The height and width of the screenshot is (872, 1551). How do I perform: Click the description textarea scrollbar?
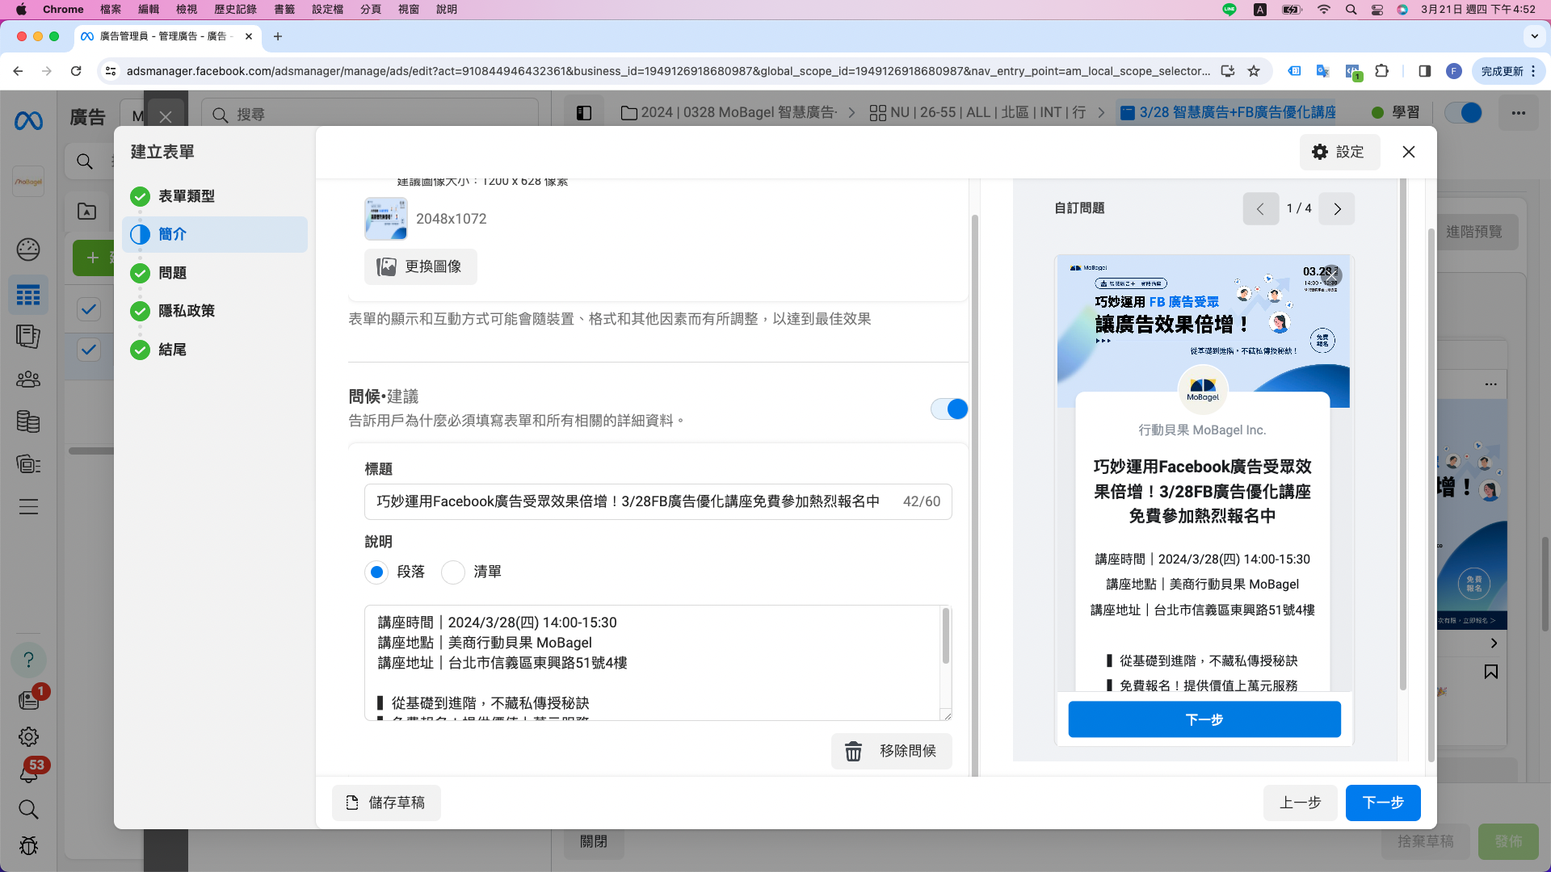pos(945,636)
